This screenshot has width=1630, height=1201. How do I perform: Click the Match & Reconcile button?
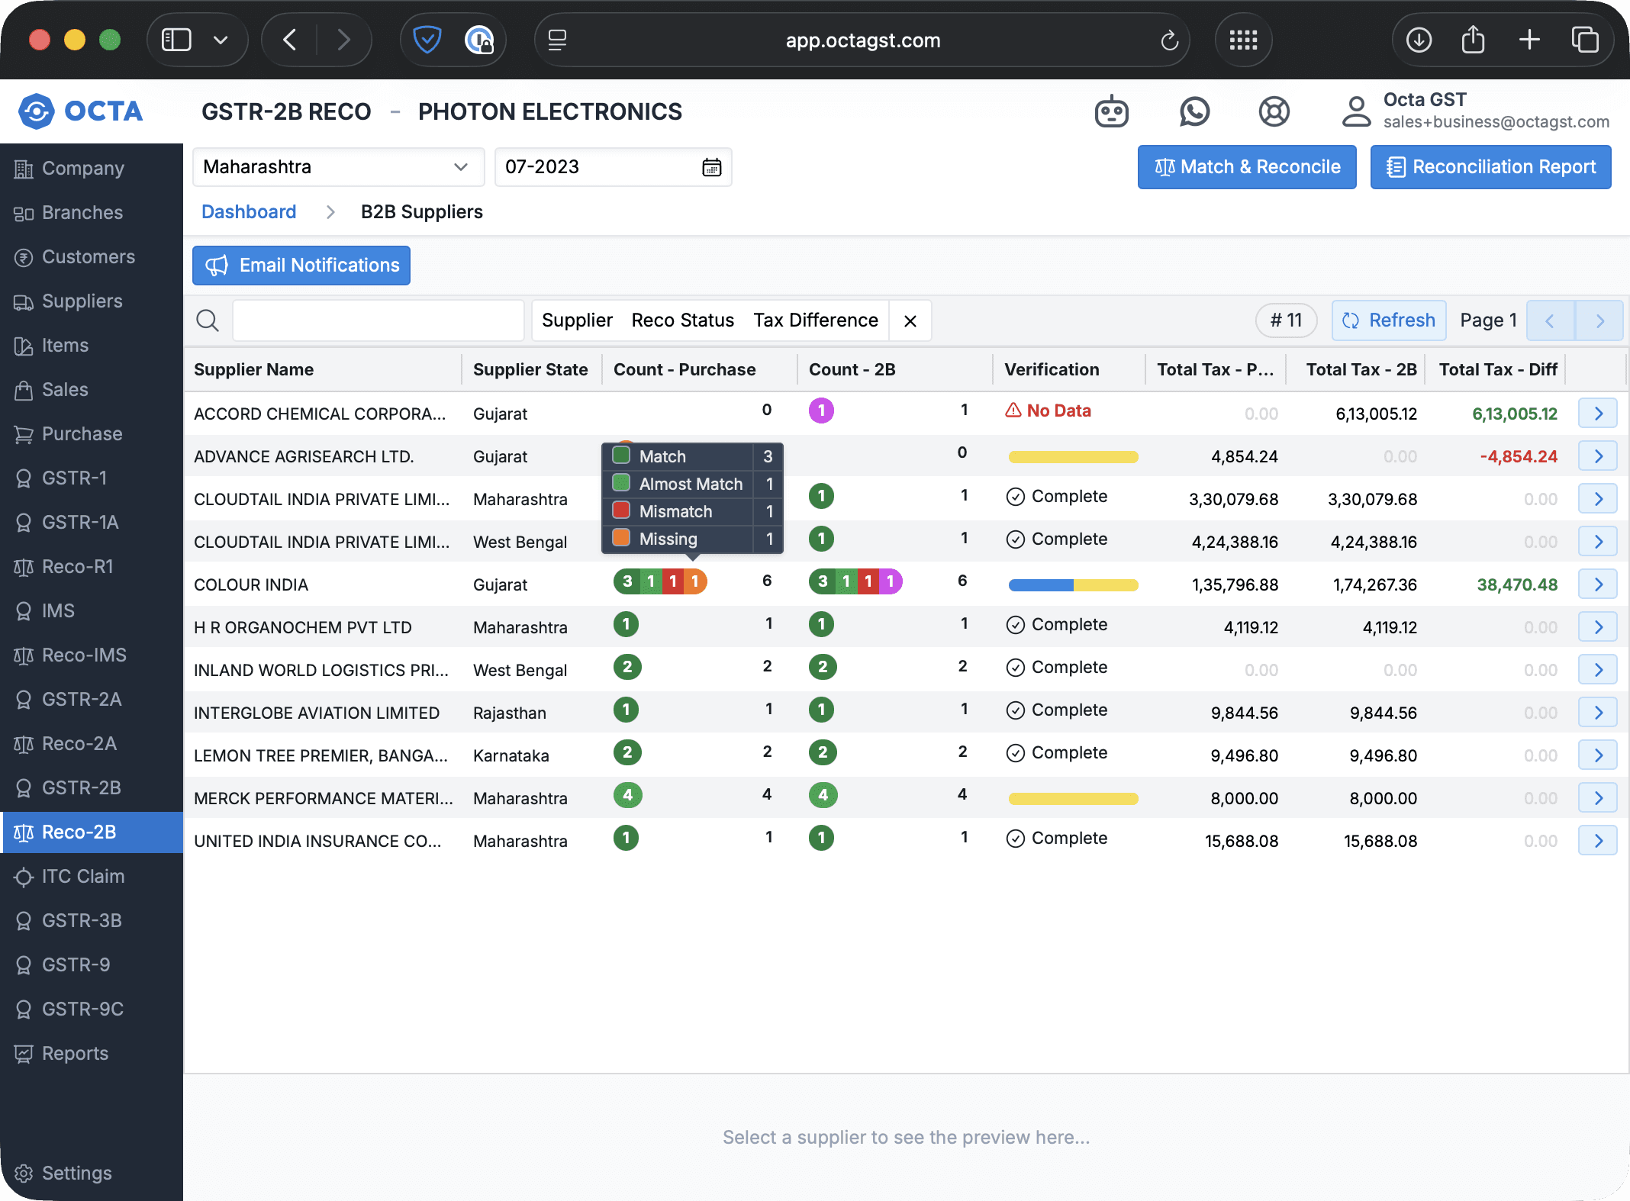(1246, 167)
